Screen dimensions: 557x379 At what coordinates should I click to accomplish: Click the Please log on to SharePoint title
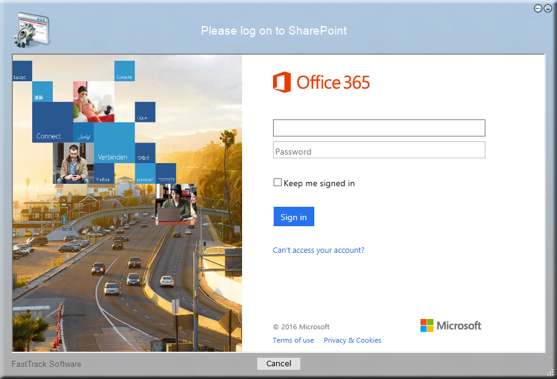point(274,31)
